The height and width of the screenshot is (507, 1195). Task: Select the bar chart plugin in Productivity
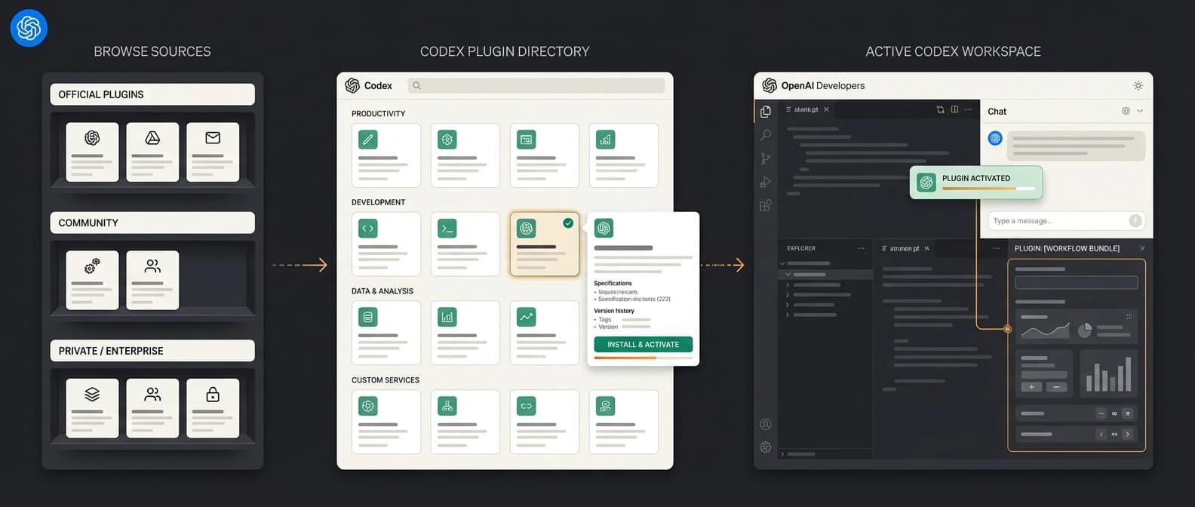pyautogui.click(x=624, y=155)
